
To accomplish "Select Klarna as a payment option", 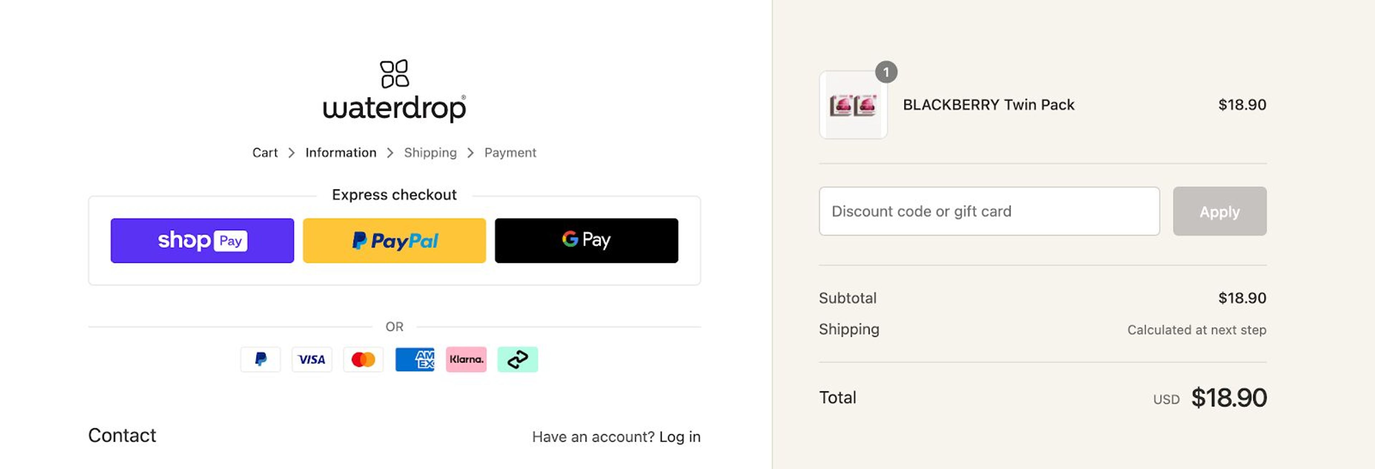I will 465,359.
